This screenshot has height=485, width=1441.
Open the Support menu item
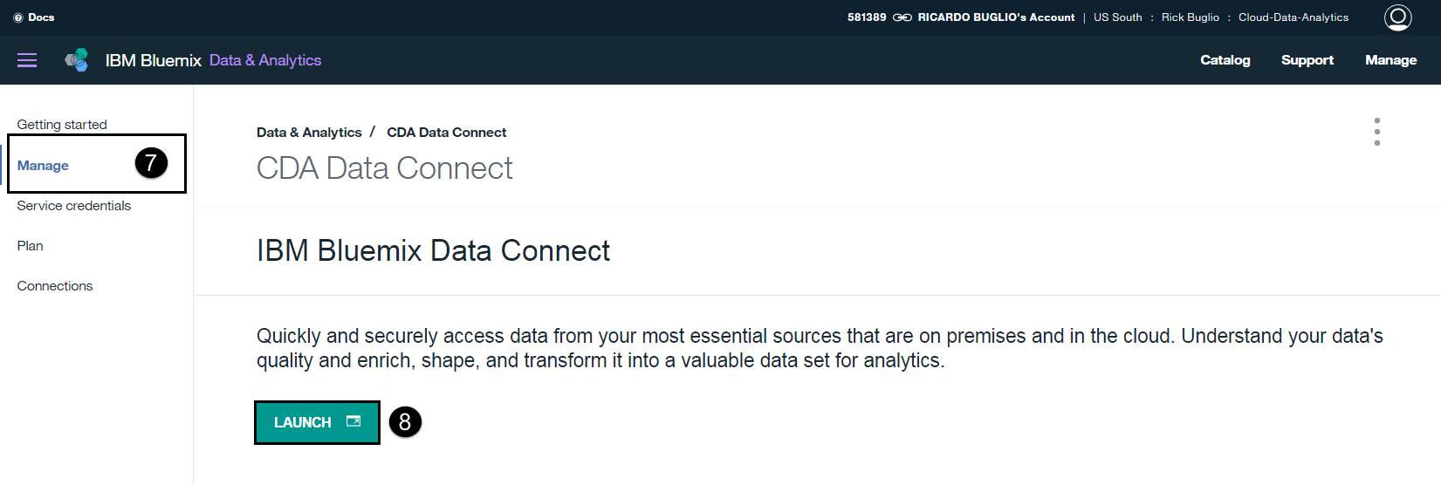[x=1307, y=60]
